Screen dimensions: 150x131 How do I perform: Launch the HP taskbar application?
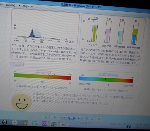pyautogui.click(x=15, y=122)
